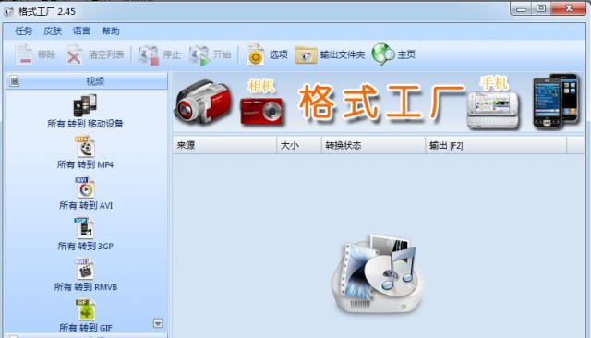Collapse the 视频 category header

[86, 81]
